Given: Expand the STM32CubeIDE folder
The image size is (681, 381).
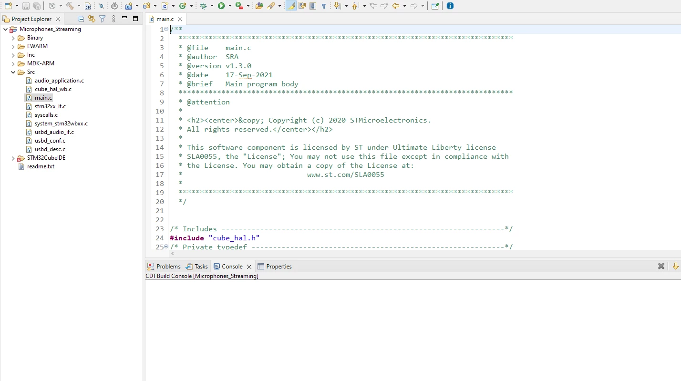Looking at the screenshot, I should click(x=13, y=158).
